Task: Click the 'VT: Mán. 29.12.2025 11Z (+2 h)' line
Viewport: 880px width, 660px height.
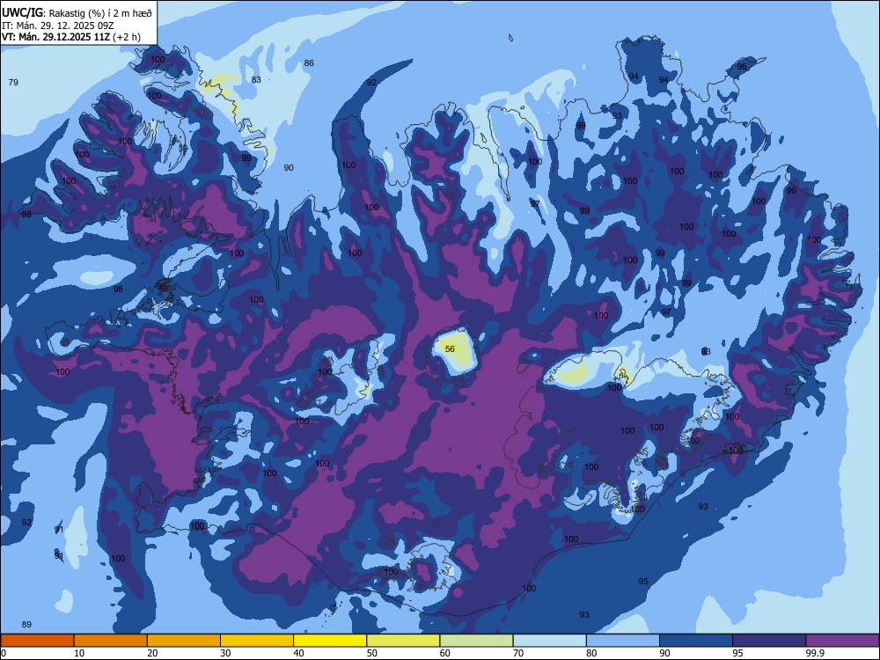Action: pyautogui.click(x=71, y=37)
